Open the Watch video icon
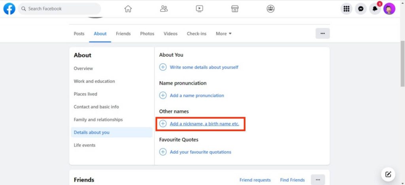Screen dimensions: 405x185 pos(199,9)
